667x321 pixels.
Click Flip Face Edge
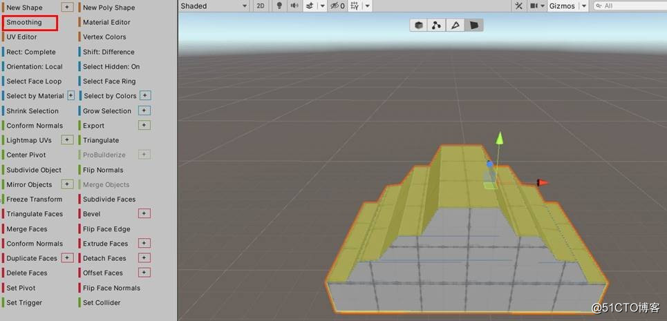(106, 229)
